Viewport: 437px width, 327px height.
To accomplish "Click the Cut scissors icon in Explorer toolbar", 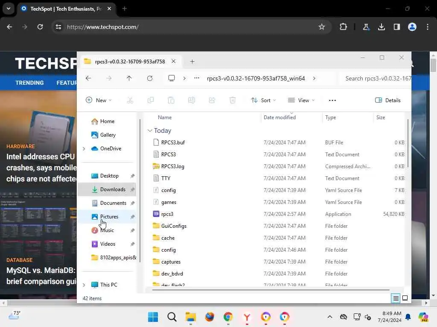I will point(130,100).
